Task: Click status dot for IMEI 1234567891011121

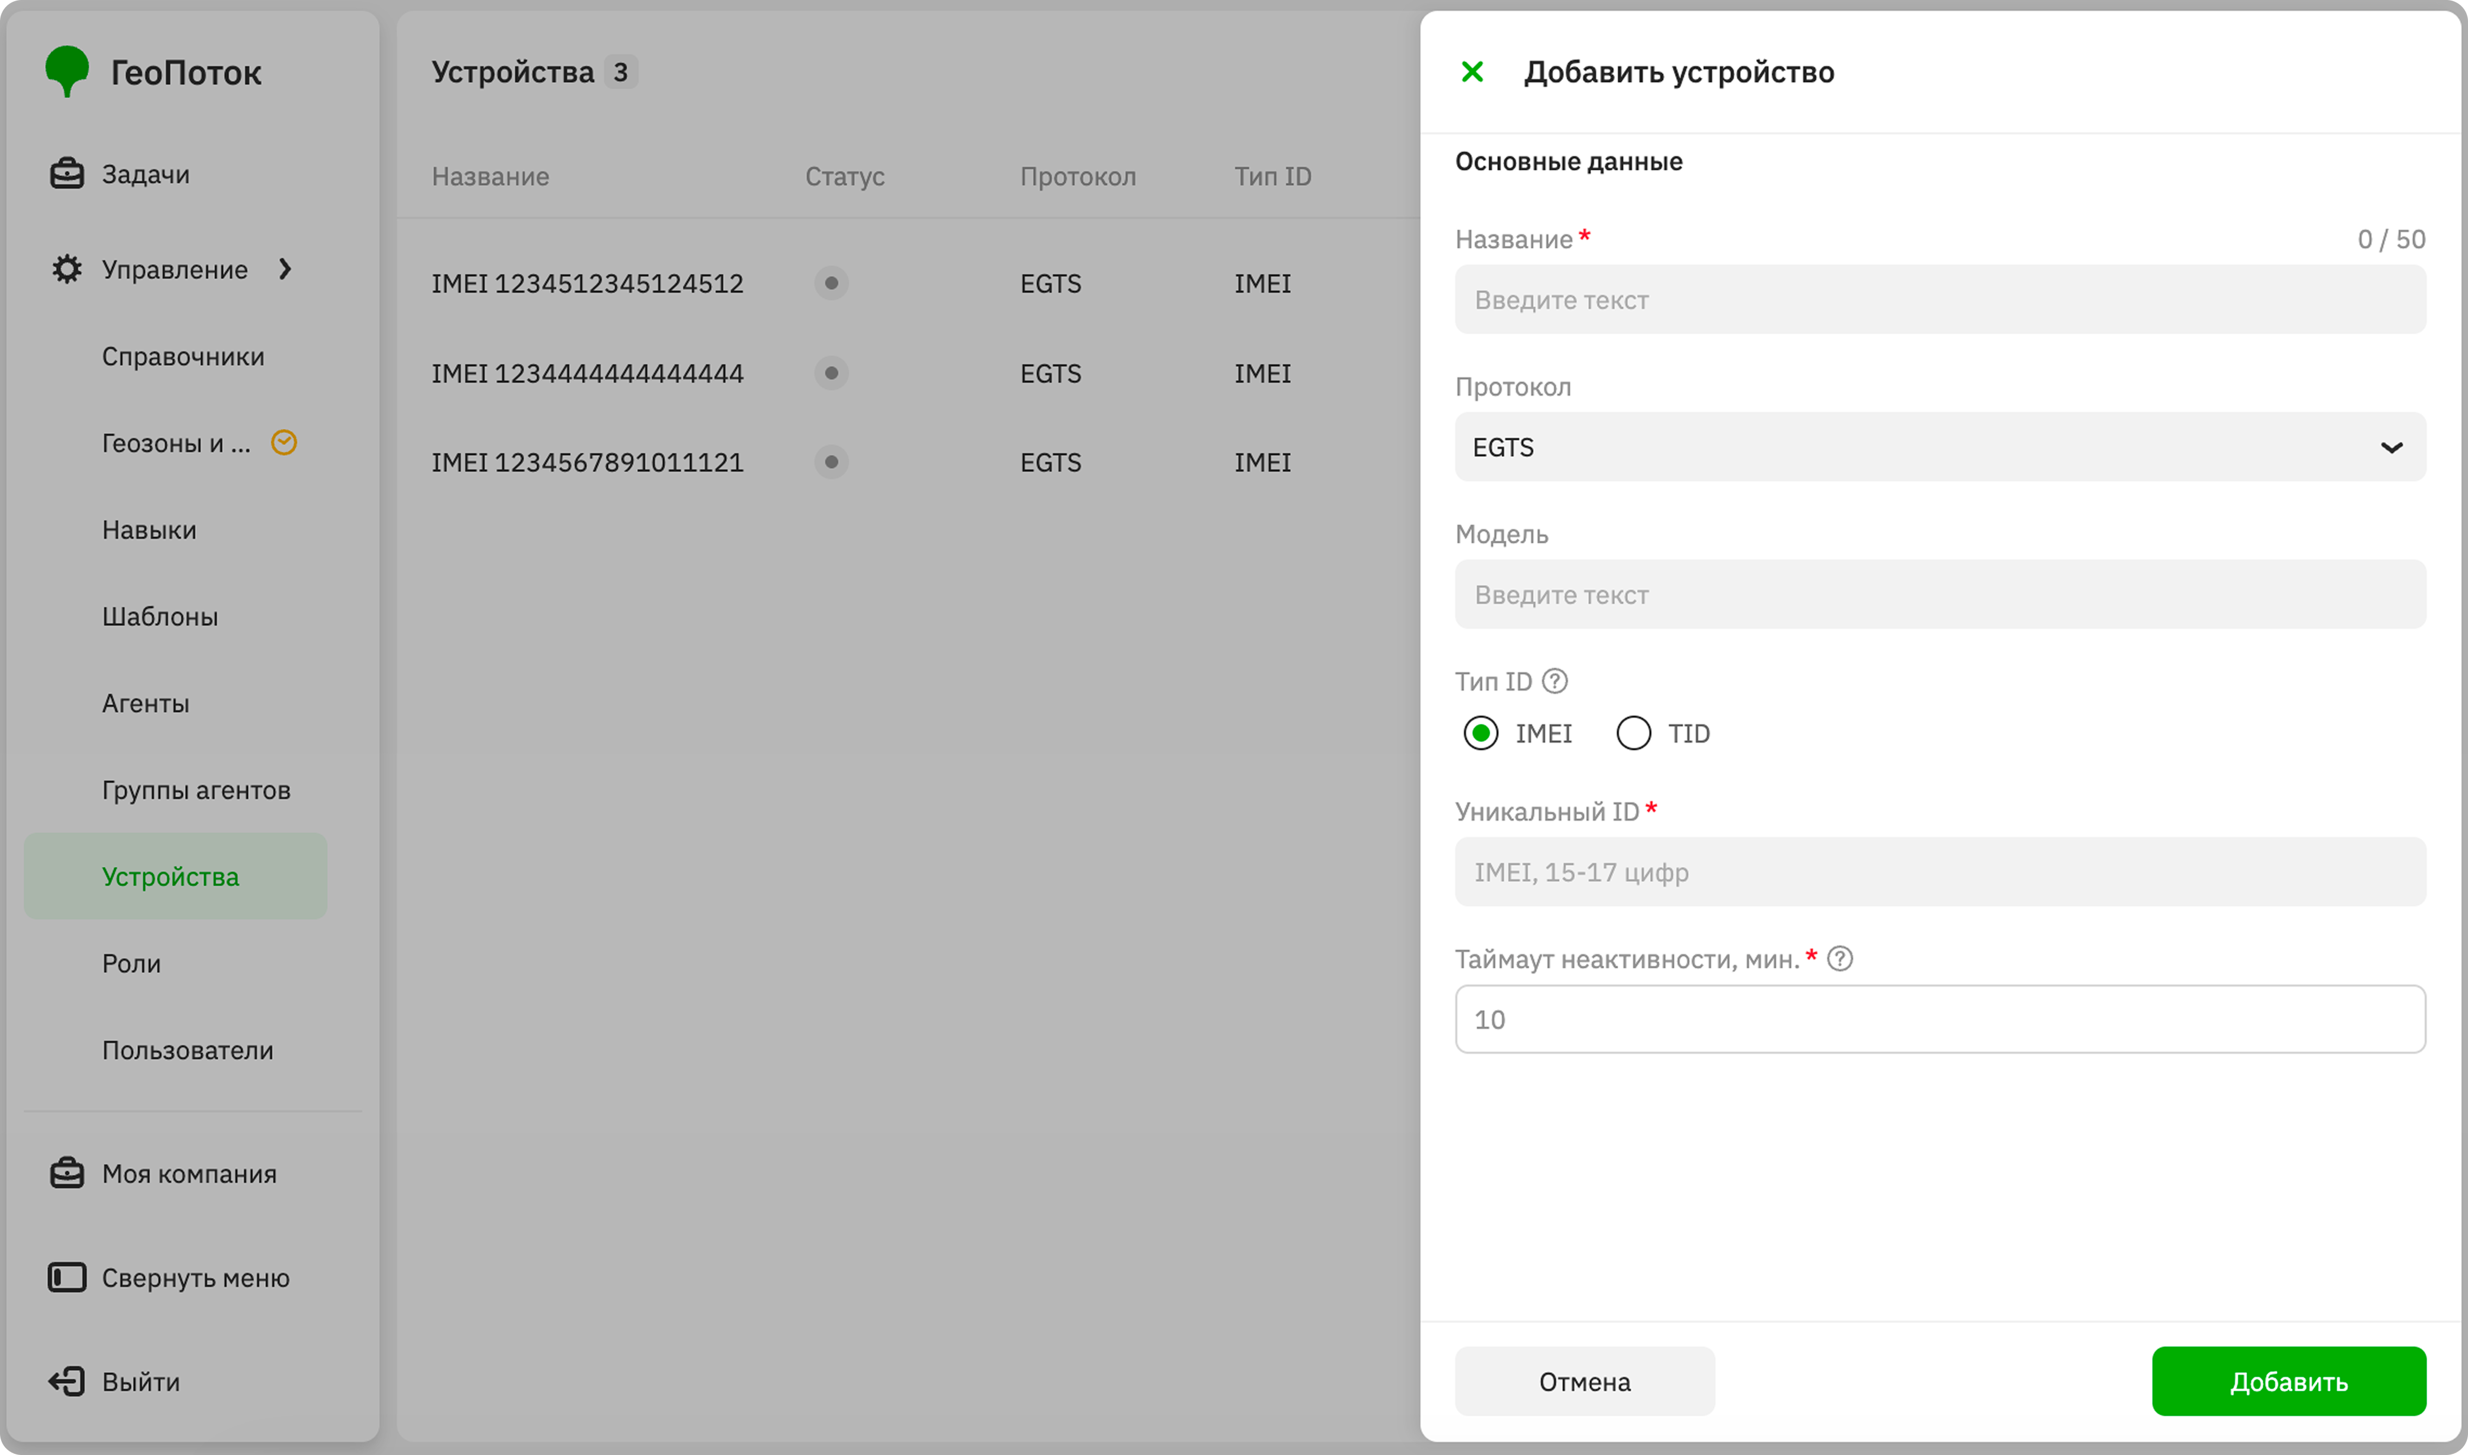Action: pyautogui.click(x=832, y=462)
